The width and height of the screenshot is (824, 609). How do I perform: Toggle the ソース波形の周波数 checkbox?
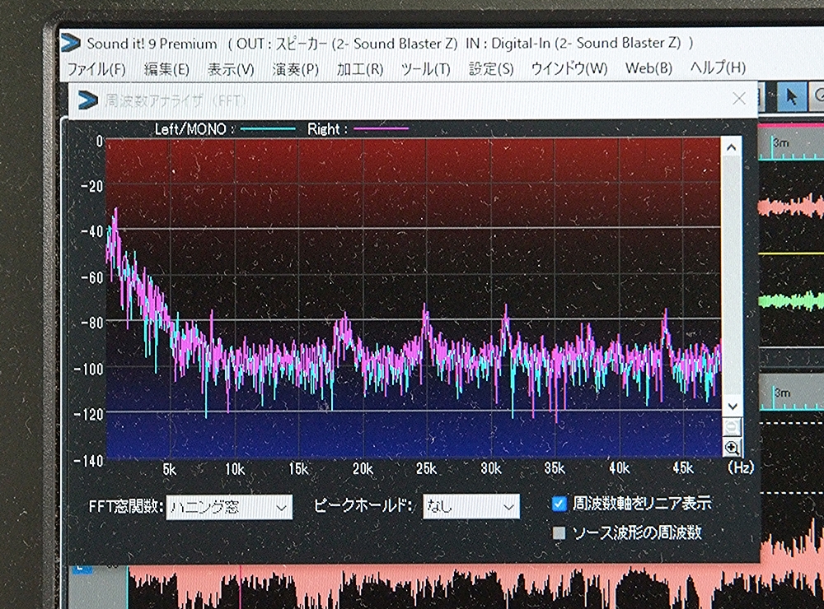(559, 532)
